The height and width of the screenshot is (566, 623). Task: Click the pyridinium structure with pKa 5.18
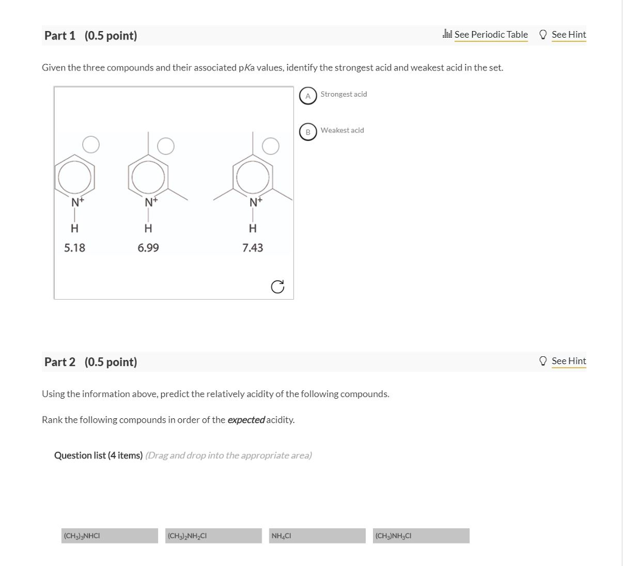[75, 176]
